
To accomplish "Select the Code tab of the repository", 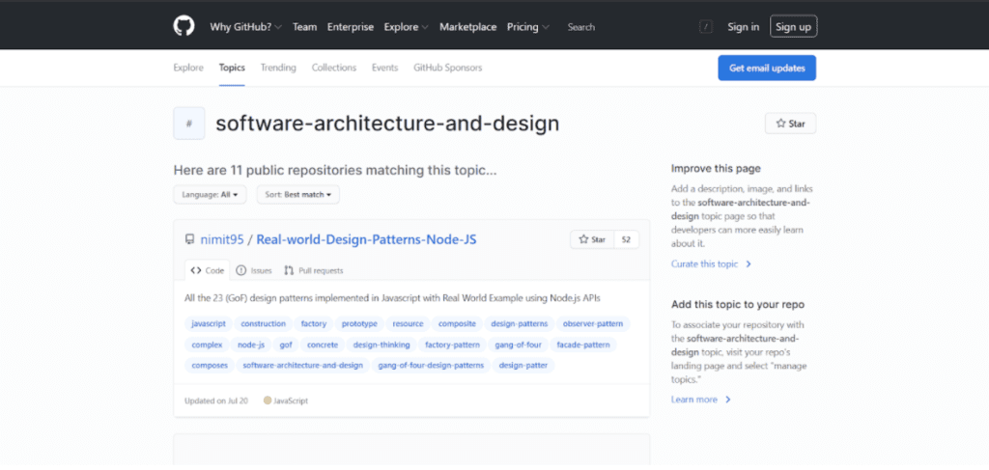I will [x=208, y=270].
